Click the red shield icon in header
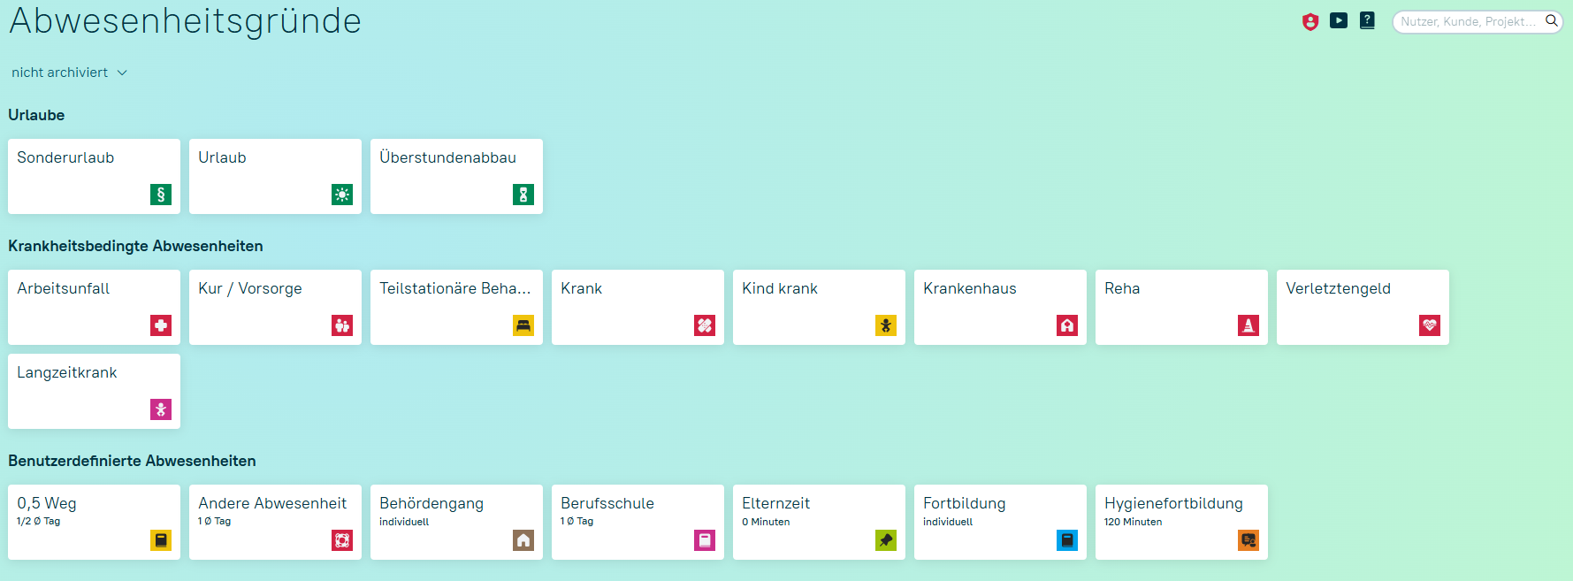Screen dimensions: 1573x581 click(x=1310, y=21)
